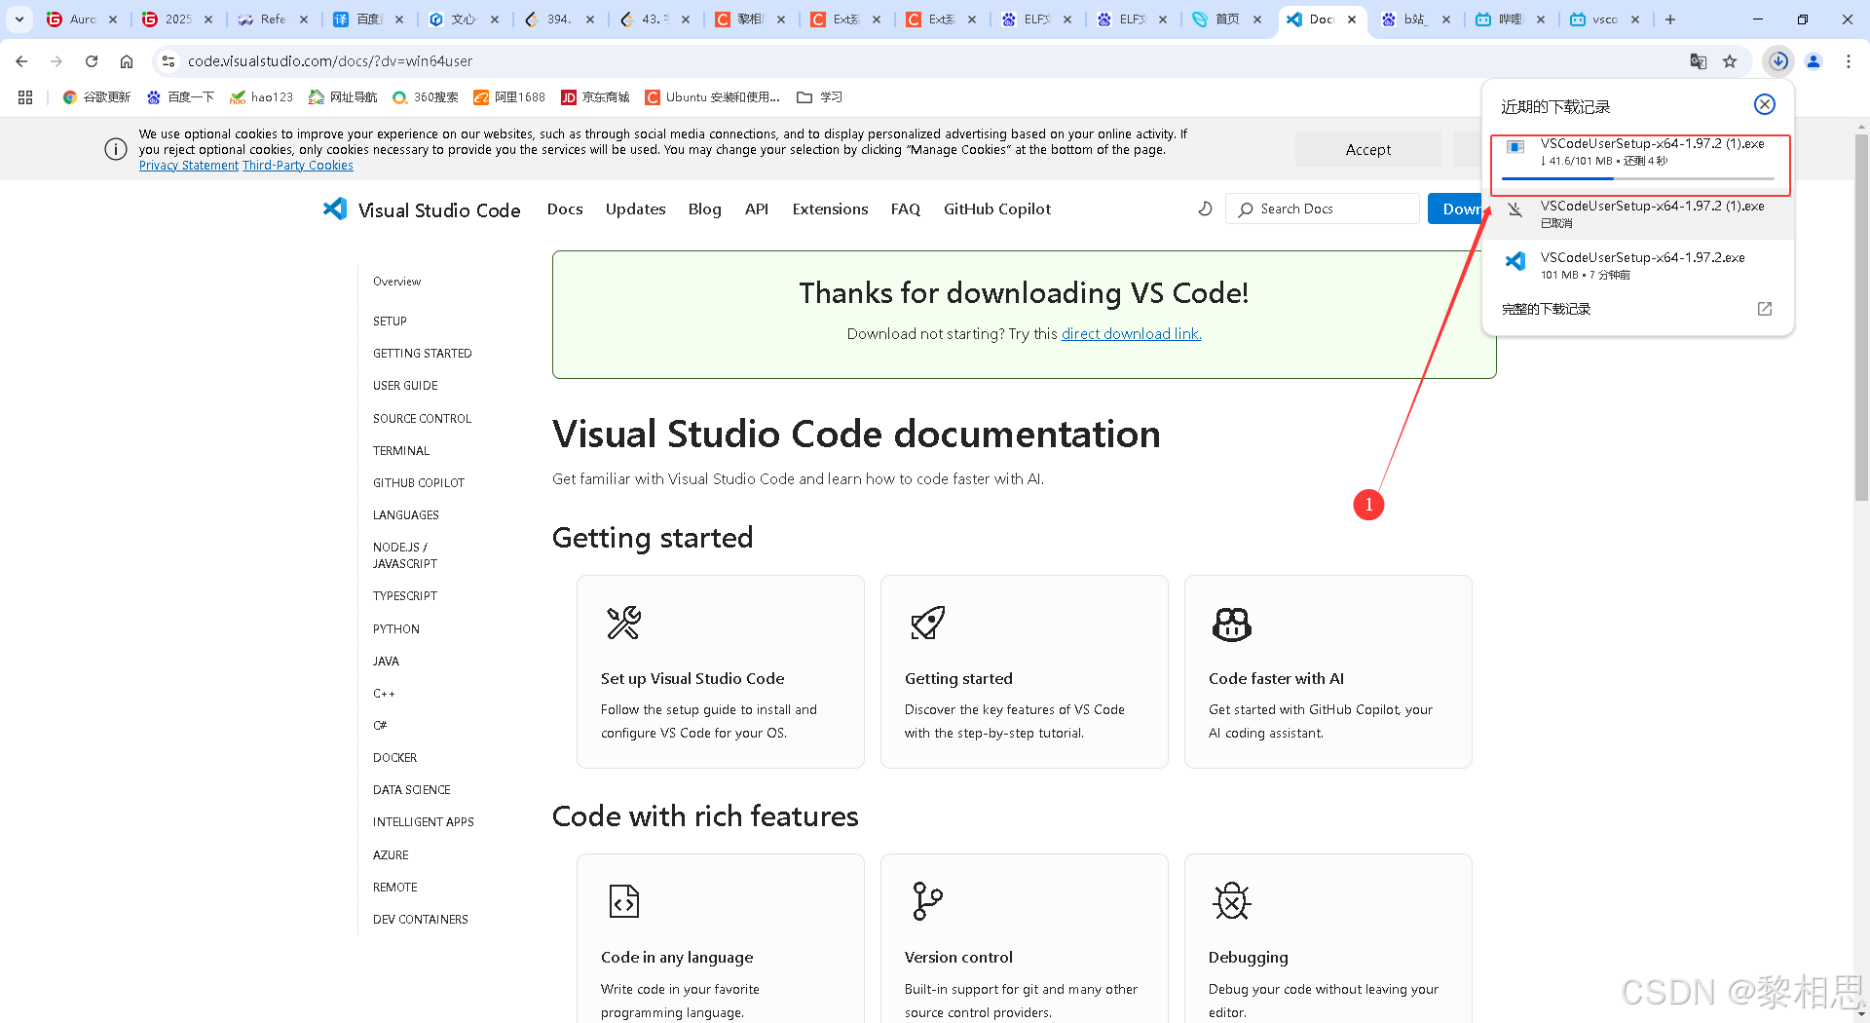
Task: Click 完整的下载记录 full history link
Action: [1546, 309]
